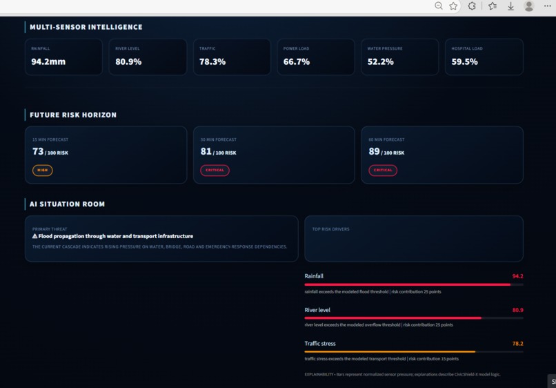Click the Flood propagation threat title
556x388 pixels.
(116, 236)
